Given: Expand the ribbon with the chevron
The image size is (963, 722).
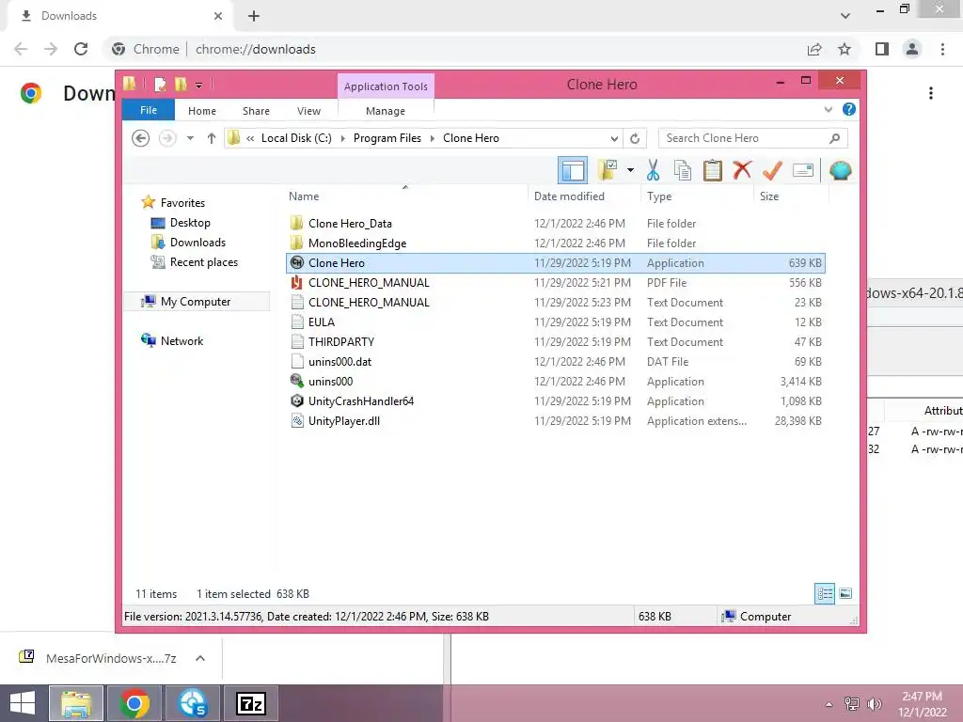Looking at the screenshot, I should [x=828, y=109].
